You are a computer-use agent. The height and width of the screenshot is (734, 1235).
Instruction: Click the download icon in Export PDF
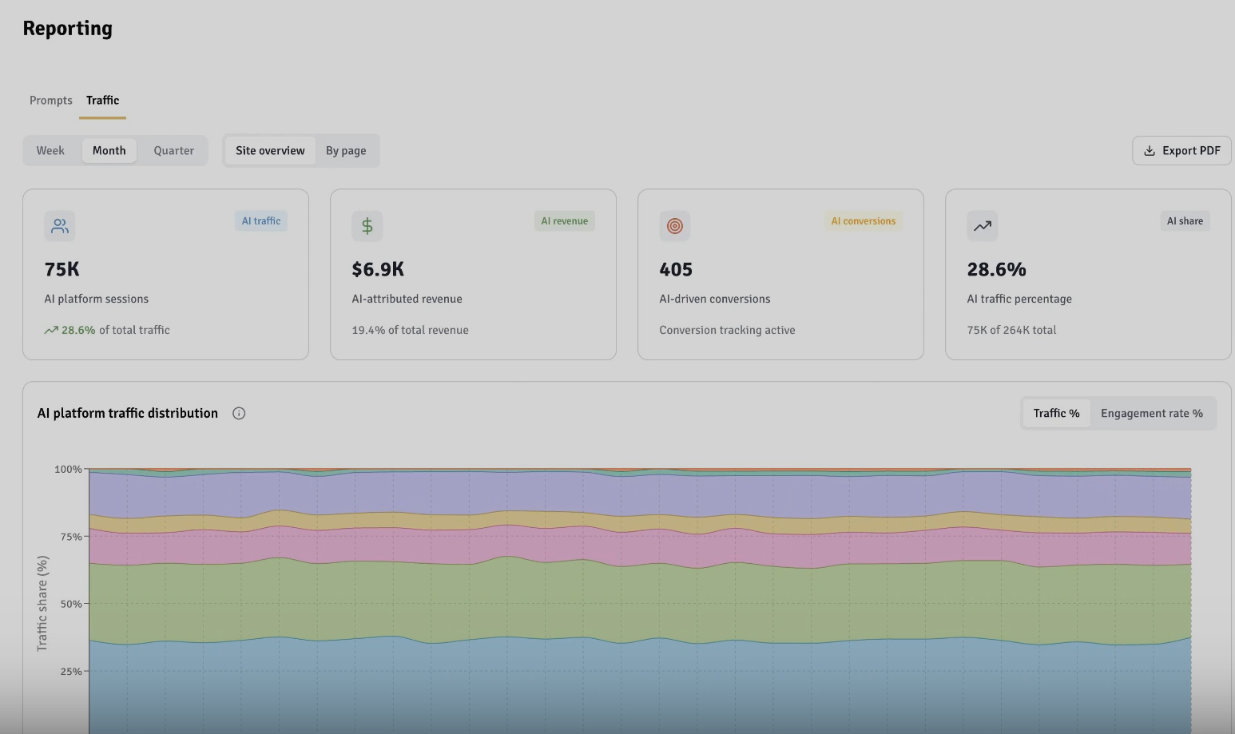1150,151
